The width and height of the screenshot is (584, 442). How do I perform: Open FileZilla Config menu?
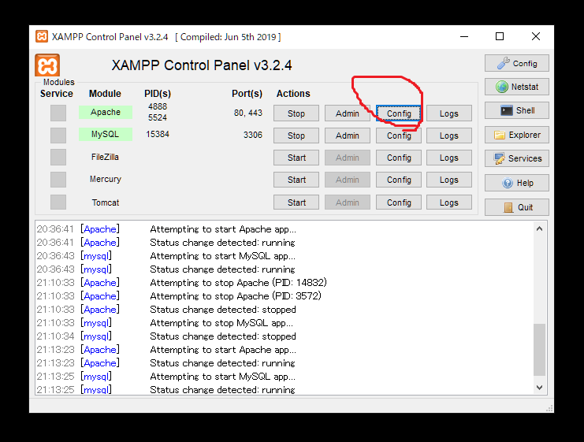(x=399, y=158)
